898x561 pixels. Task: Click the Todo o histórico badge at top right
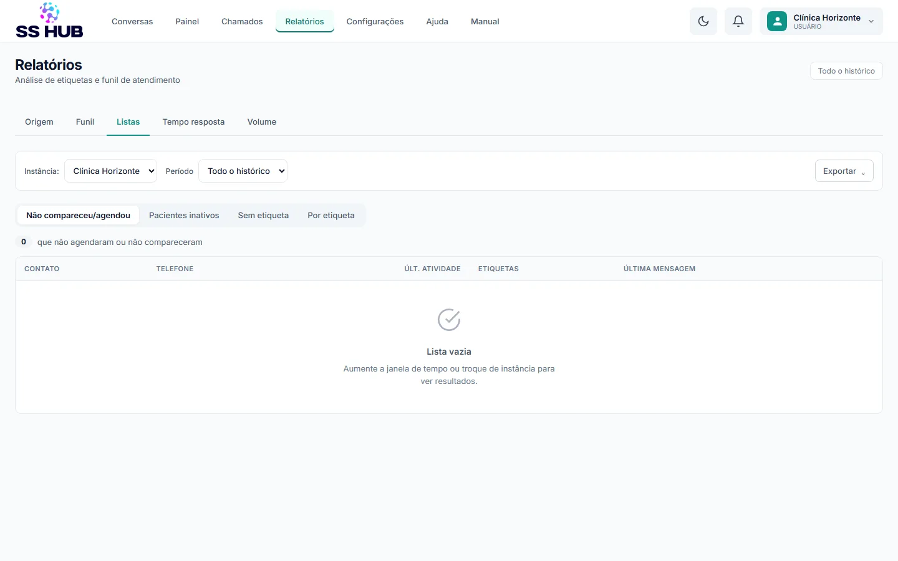tap(846, 71)
